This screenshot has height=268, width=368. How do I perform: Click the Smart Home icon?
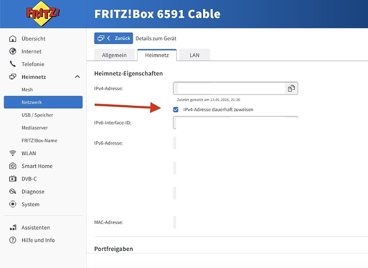coord(13,166)
